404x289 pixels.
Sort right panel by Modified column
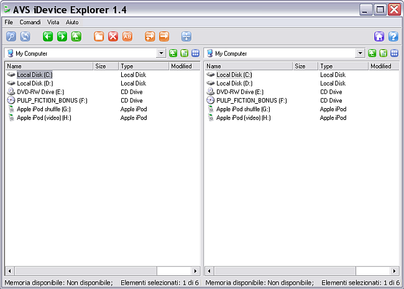pos(383,67)
